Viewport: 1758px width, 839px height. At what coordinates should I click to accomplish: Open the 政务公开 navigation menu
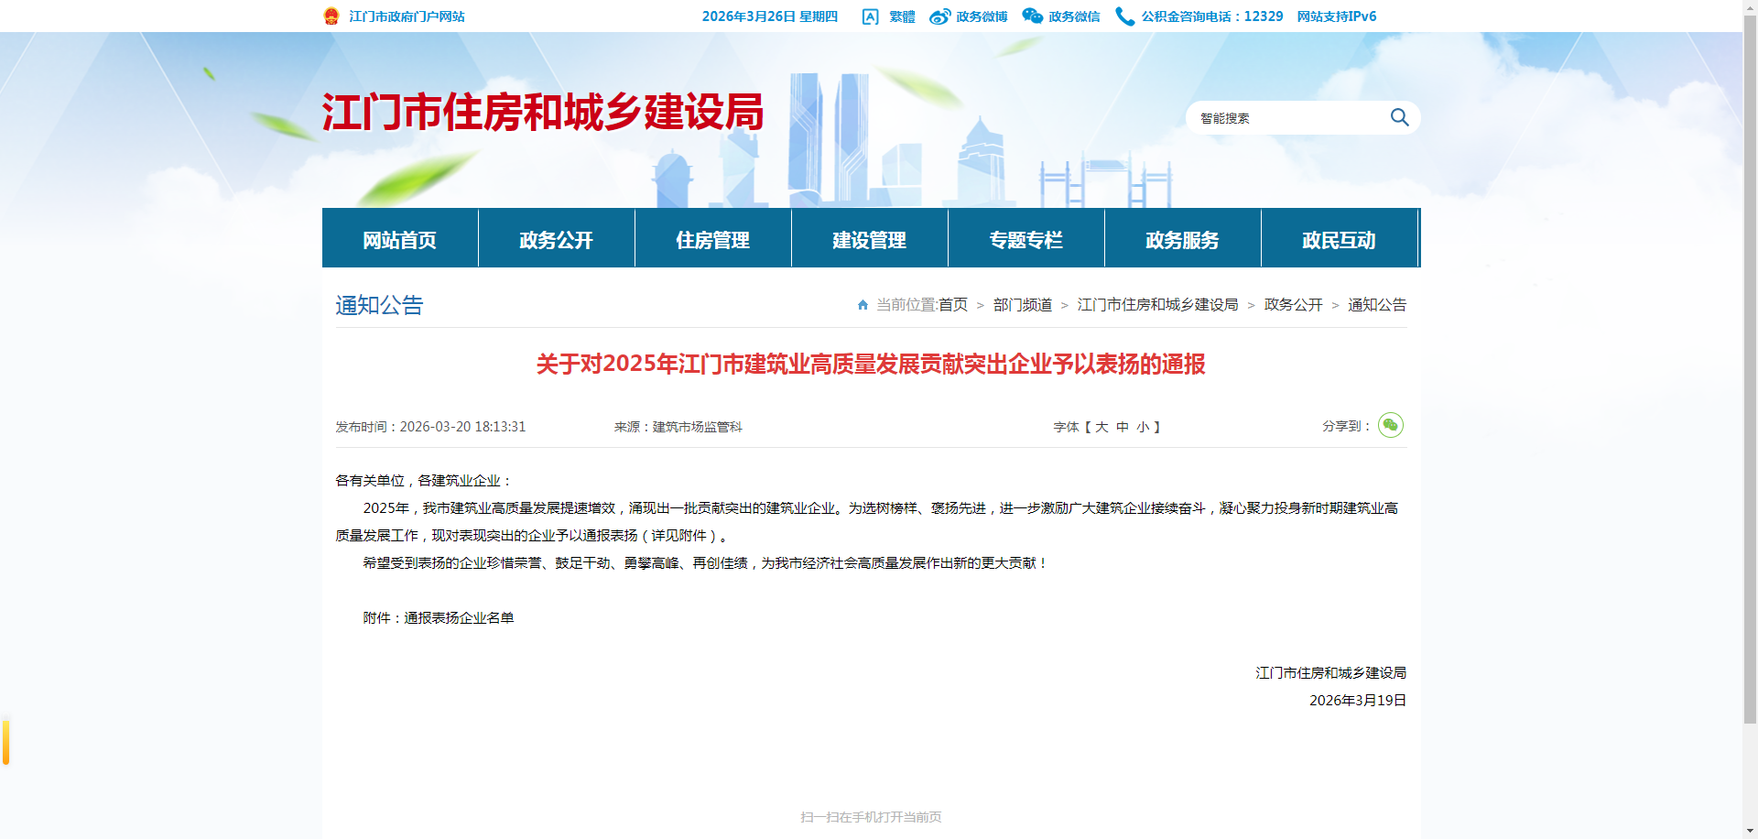tap(556, 239)
